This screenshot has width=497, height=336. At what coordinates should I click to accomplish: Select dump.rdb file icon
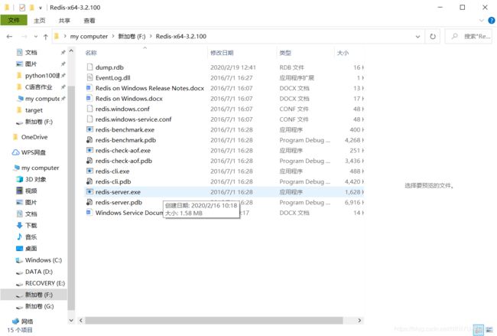89,67
